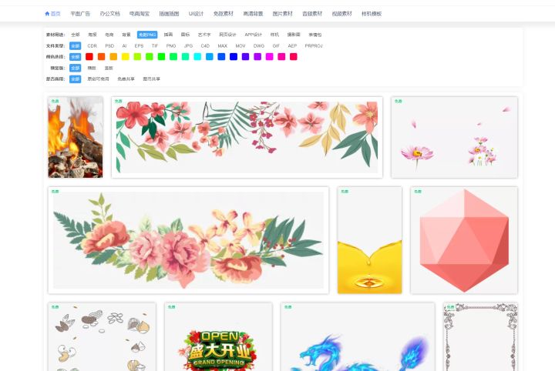
Task: Open the 图片素材 navigation tab
Action: [x=282, y=14]
